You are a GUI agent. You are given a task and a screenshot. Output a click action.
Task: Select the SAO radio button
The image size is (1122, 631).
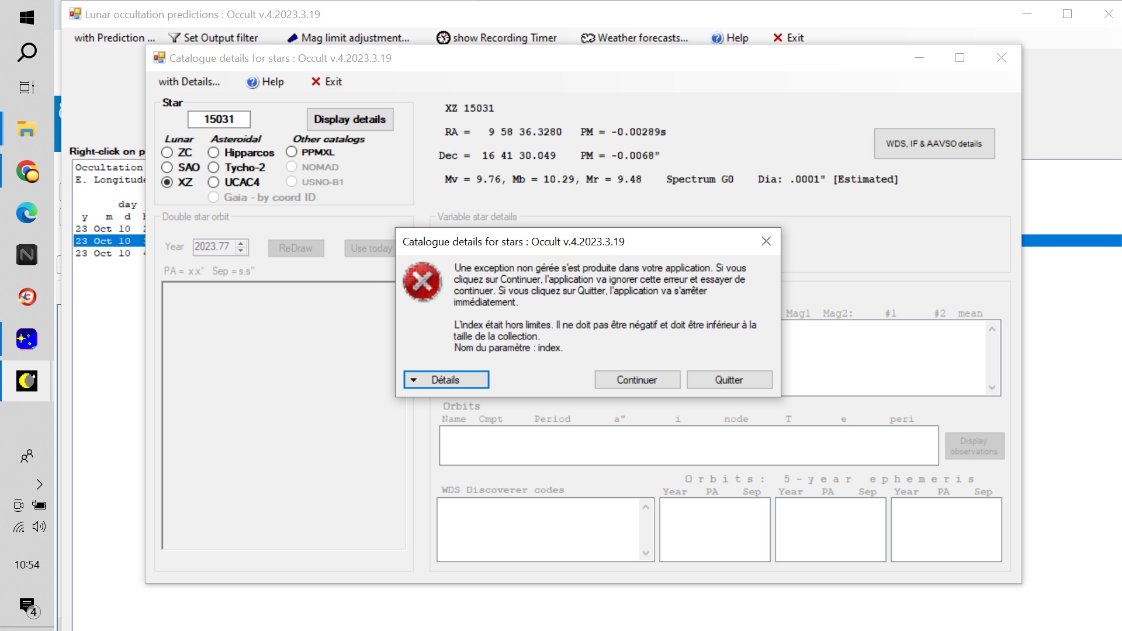point(167,168)
